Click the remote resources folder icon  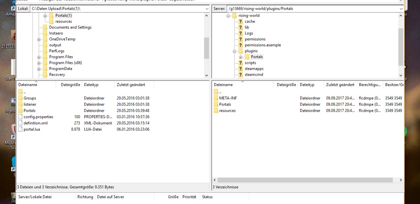pyautogui.click(x=216, y=111)
